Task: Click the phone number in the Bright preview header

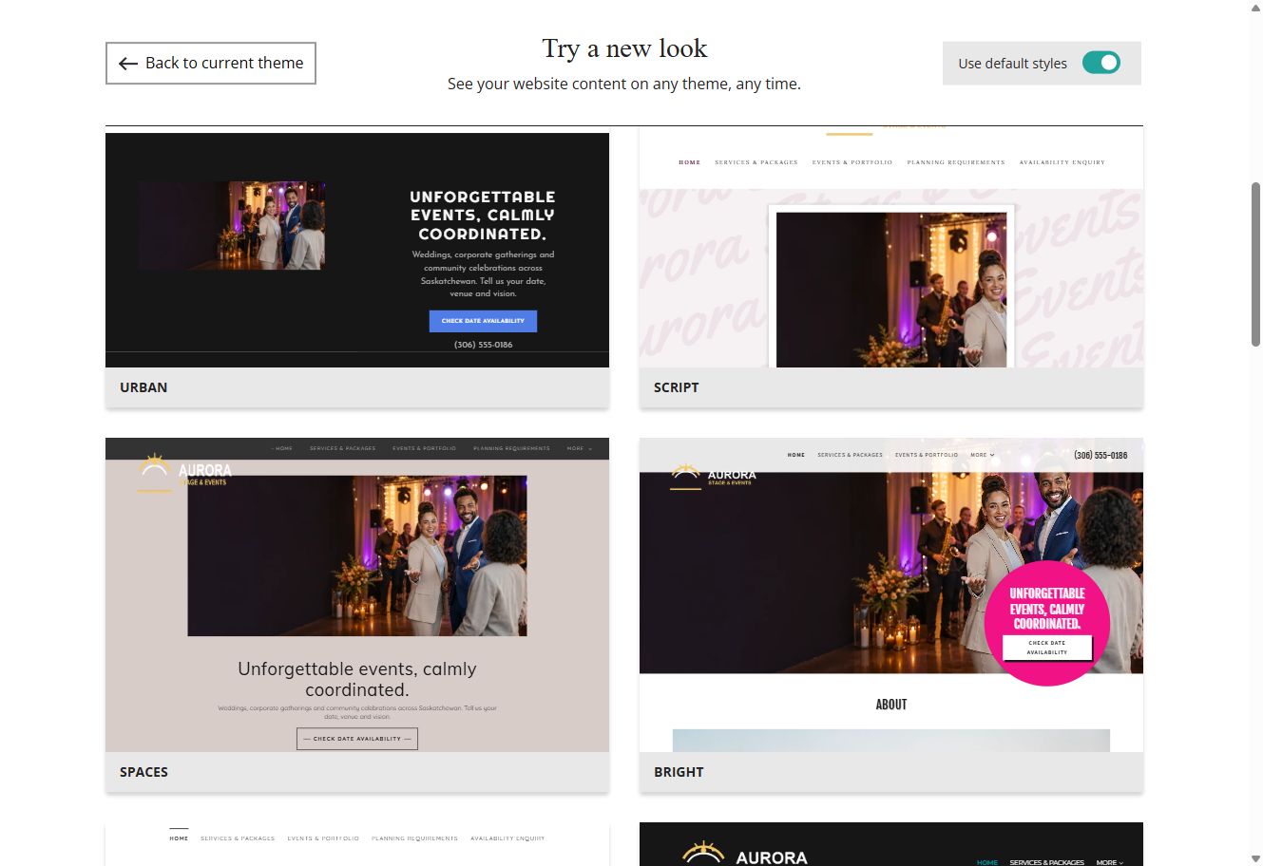Action: click(x=1100, y=455)
